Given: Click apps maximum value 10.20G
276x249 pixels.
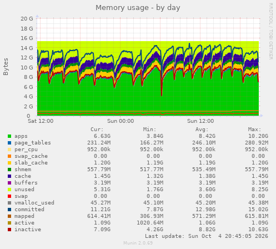Looking at the screenshot, I should point(258,136).
